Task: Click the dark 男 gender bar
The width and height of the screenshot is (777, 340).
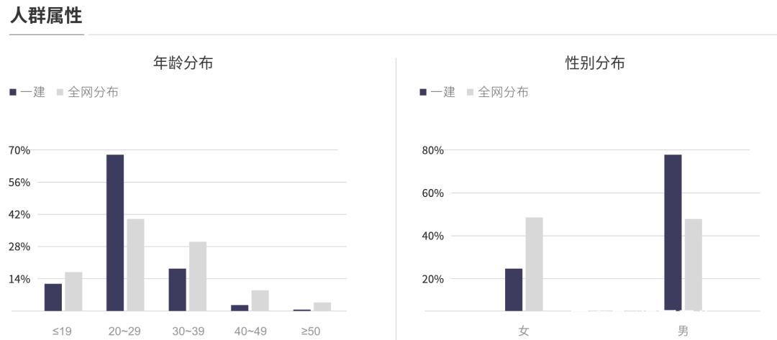Action: pyautogui.click(x=673, y=233)
